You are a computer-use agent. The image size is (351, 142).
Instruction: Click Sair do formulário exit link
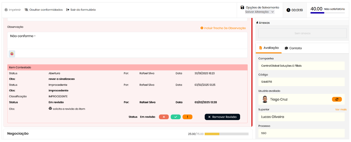(81, 10)
